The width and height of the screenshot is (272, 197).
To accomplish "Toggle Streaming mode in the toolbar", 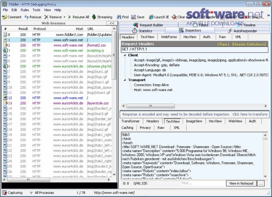I will (x=102, y=17).
